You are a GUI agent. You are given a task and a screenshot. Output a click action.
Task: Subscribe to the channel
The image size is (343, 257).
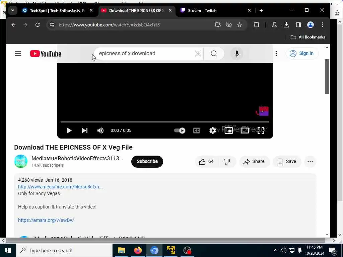pyautogui.click(x=147, y=162)
